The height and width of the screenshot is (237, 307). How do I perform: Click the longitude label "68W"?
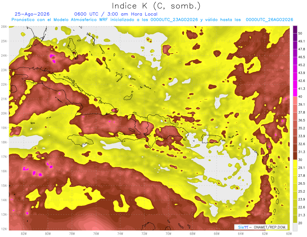coord(193,234)
